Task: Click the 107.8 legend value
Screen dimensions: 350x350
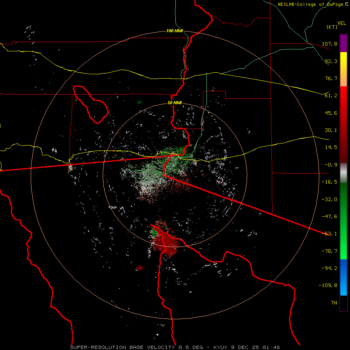Action: [329, 44]
